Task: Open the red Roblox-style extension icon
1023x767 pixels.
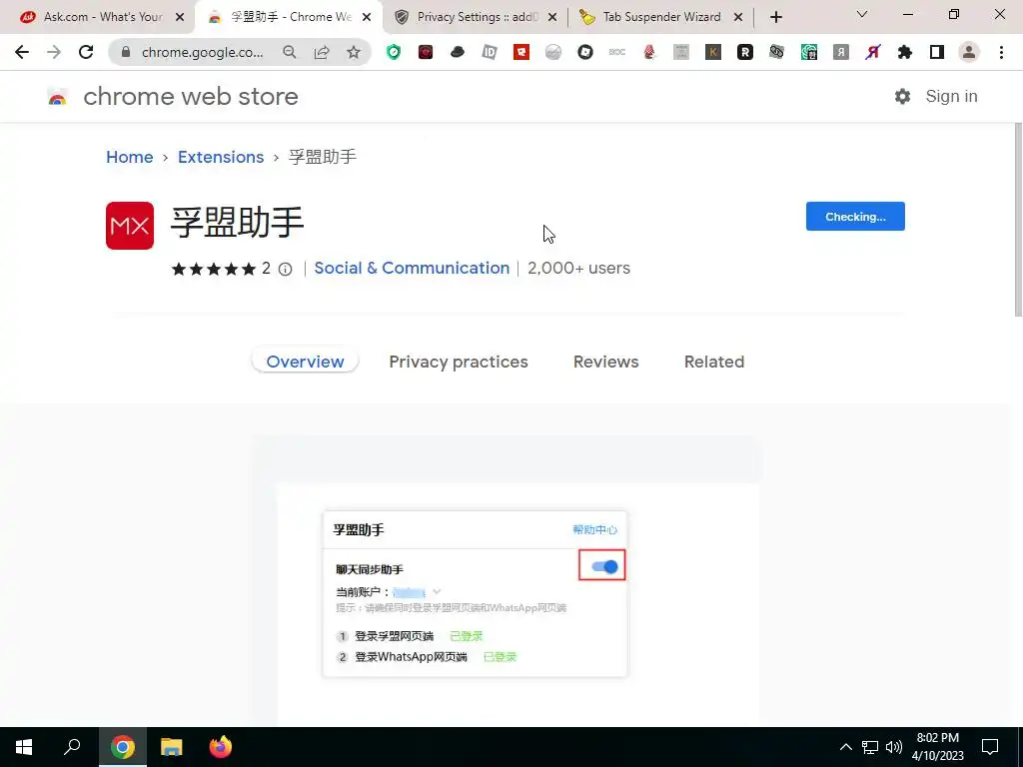Action: click(521, 52)
